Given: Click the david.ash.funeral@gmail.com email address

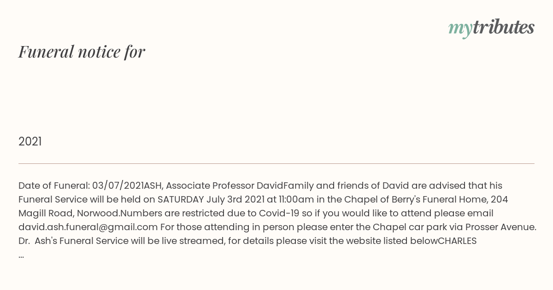Looking at the screenshot, I should (x=88, y=227).
